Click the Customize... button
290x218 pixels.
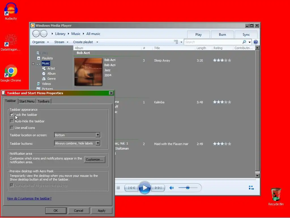click(95, 160)
